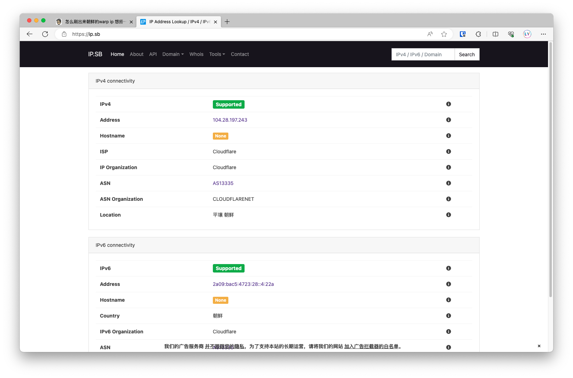This screenshot has height=378, width=573.
Task: Click info icon in IP Organization row
Action: tap(449, 167)
